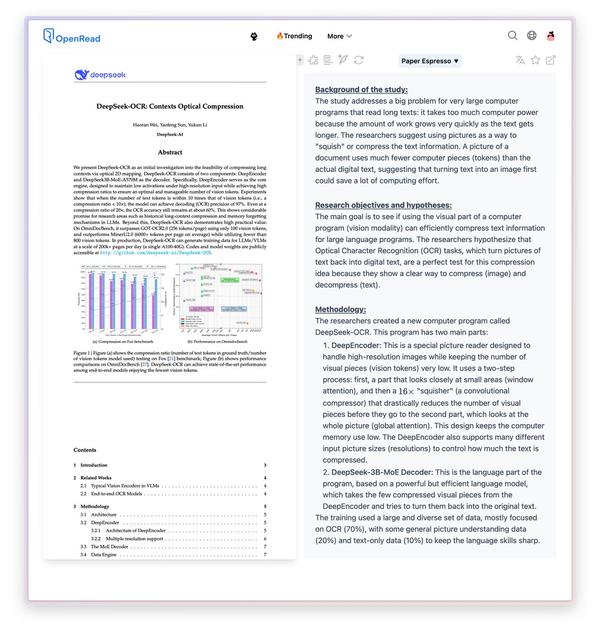The image size is (600, 637).
Task: Click the Introduction entry in the Contents list
Action: [x=93, y=465]
